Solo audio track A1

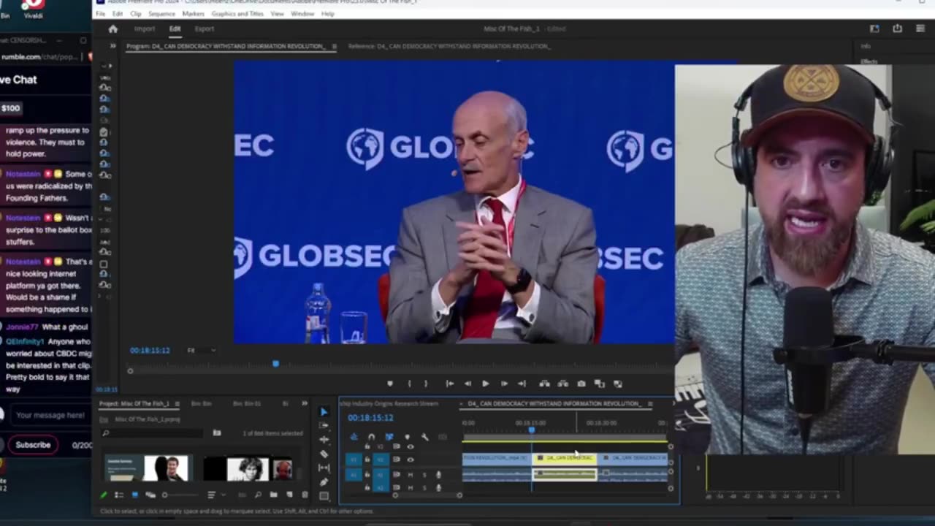(424, 475)
